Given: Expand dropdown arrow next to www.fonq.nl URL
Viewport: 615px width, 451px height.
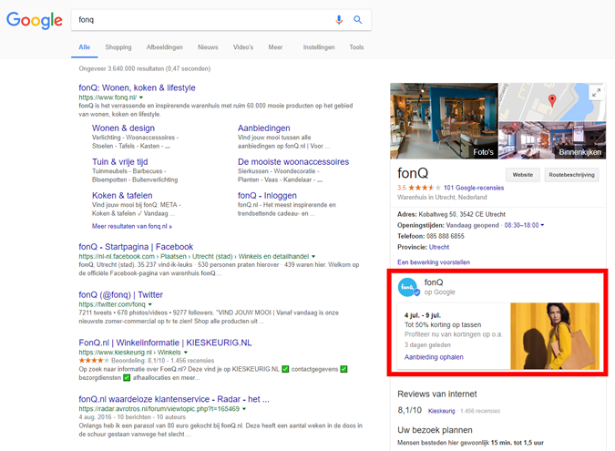Looking at the screenshot, I should point(141,97).
